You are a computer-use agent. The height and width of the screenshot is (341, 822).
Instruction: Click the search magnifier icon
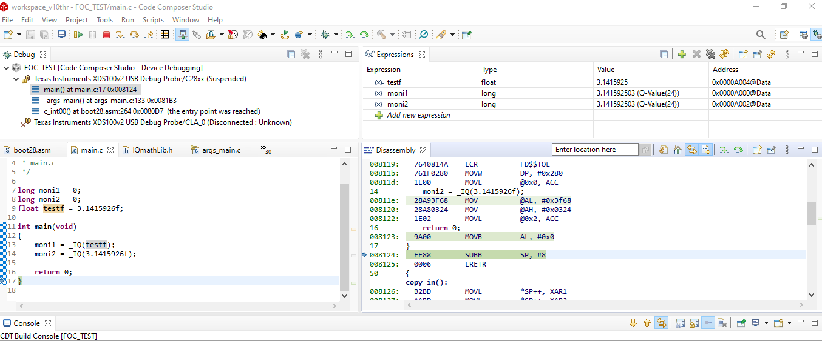coord(761,35)
